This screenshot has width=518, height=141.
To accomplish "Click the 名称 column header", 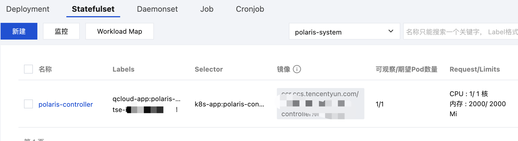I will pos(45,69).
